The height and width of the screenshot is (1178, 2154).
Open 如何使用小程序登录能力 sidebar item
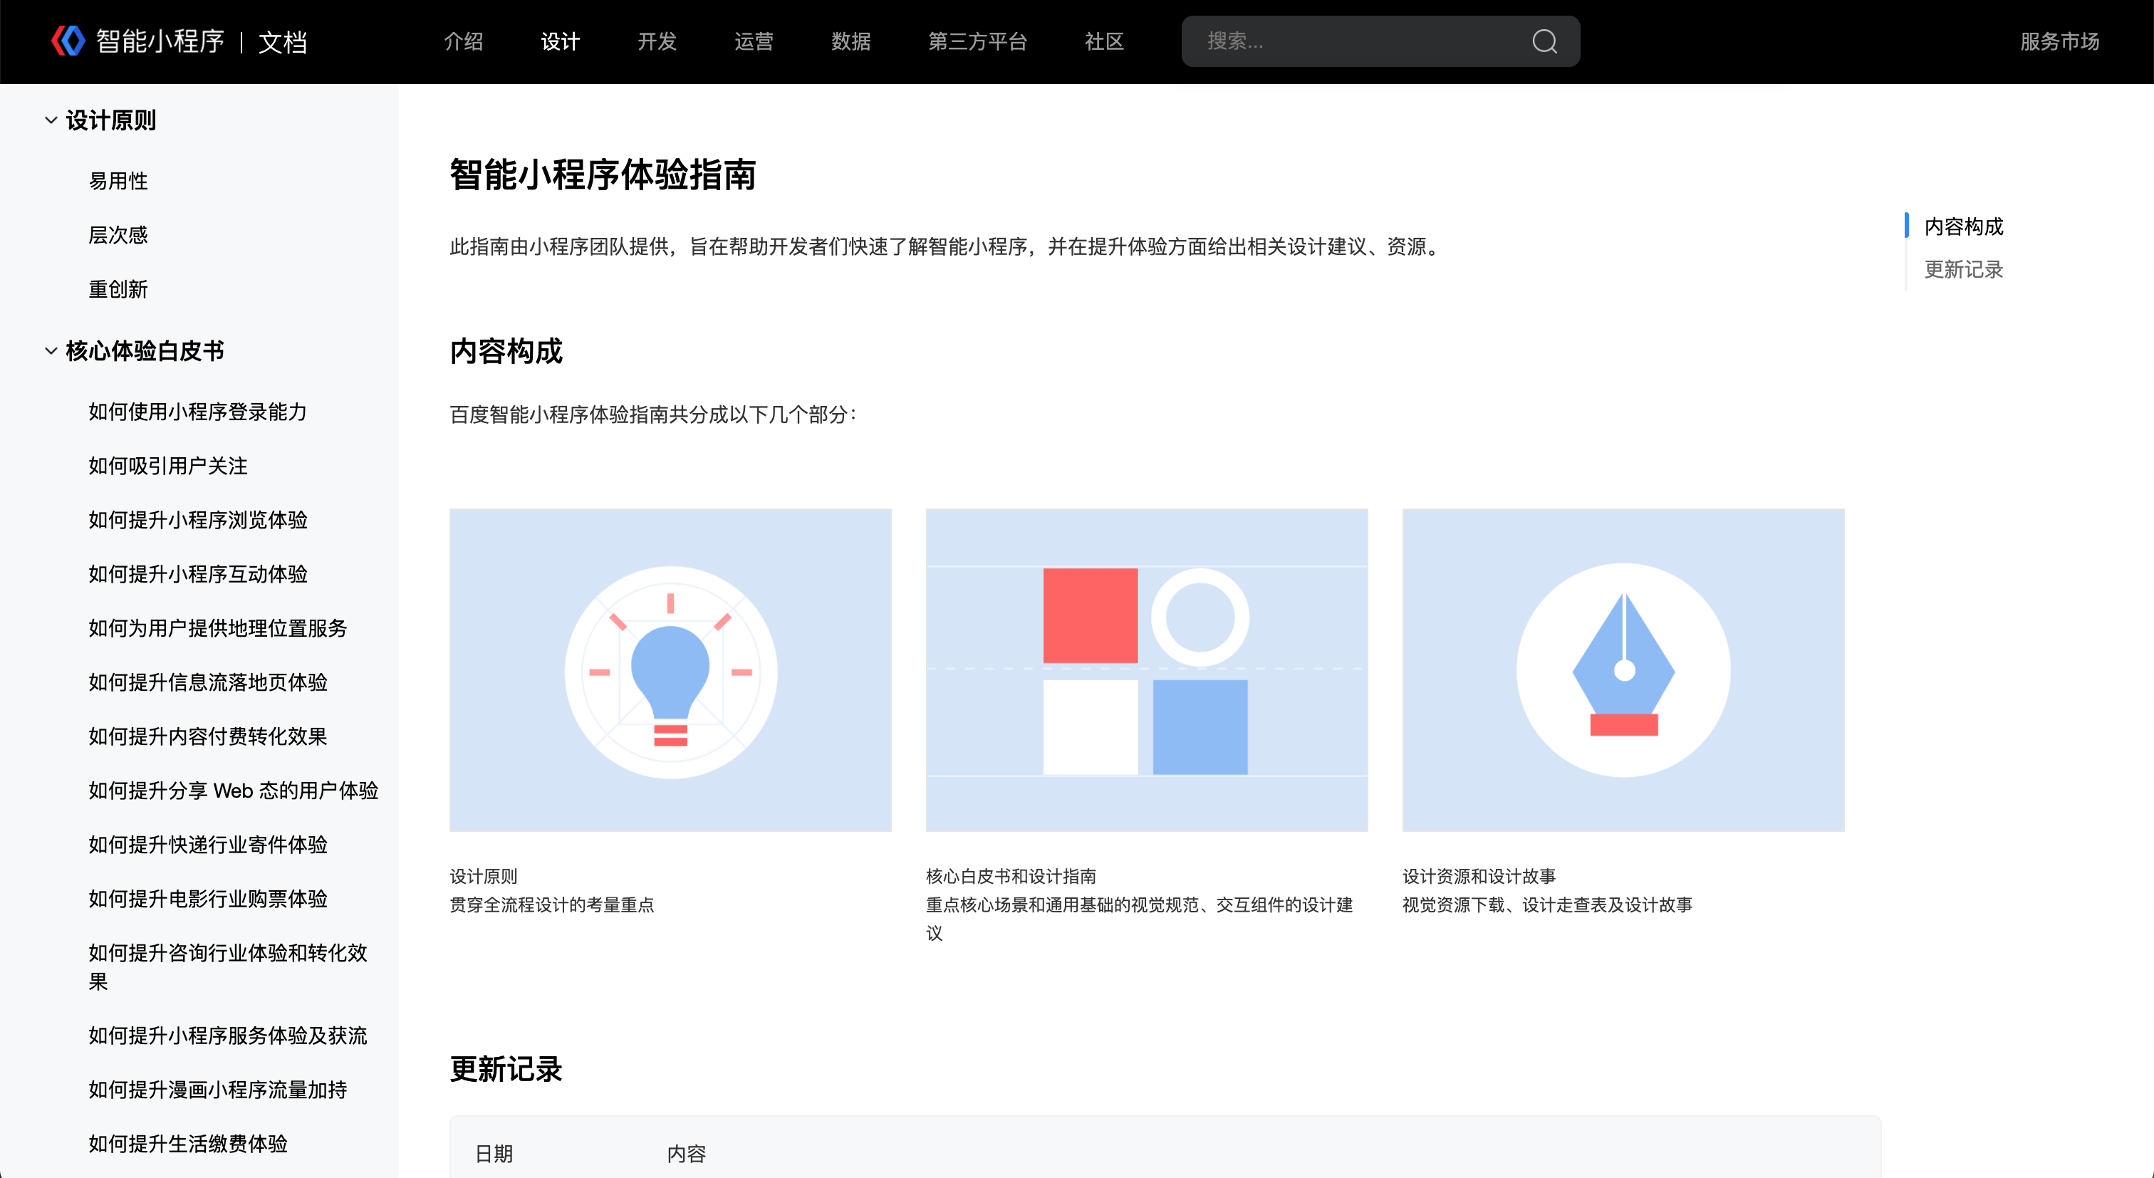point(197,412)
